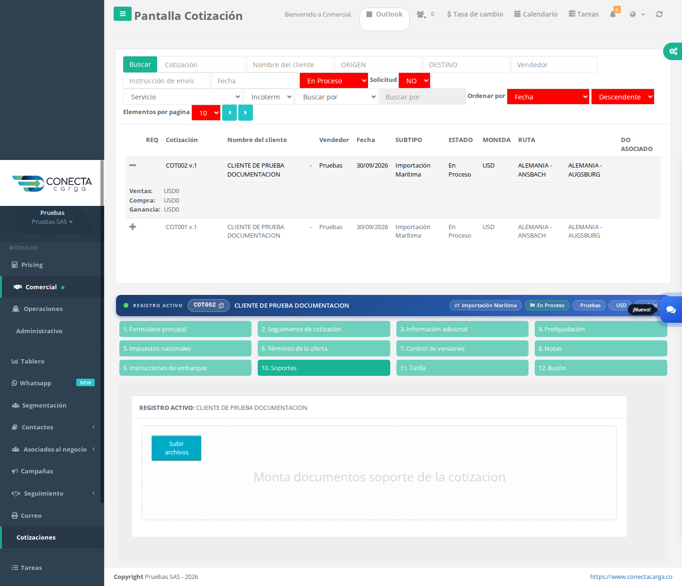Open the Ordenar por Fecha dropdown
The image size is (682, 586).
548,97
